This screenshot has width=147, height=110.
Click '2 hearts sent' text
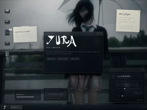point(50,98)
